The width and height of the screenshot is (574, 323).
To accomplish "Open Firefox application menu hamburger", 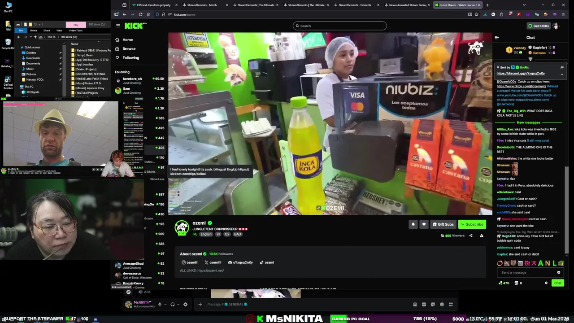I will click(x=563, y=14).
